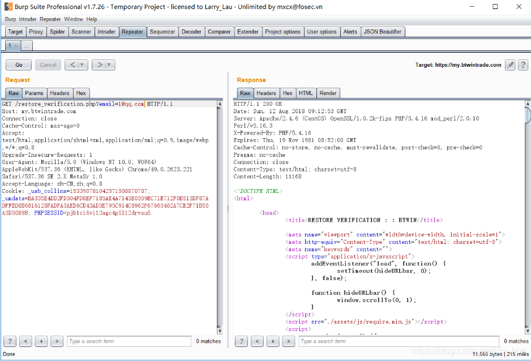The height and width of the screenshot is (361, 531).
Task: Open the JSON Beautifier tab
Action: tap(383, 32)
